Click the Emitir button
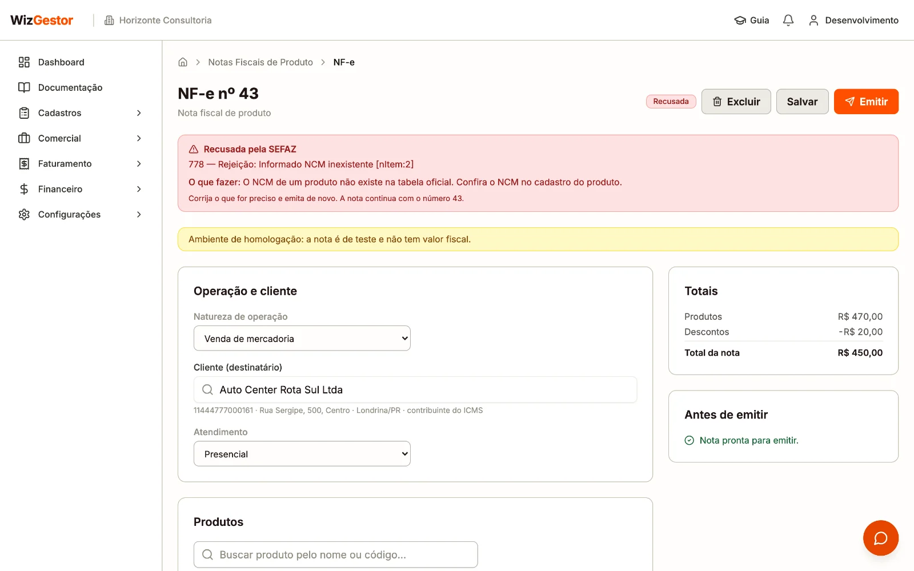The height and width of the screenshot is (571, 914). [866, 102]
